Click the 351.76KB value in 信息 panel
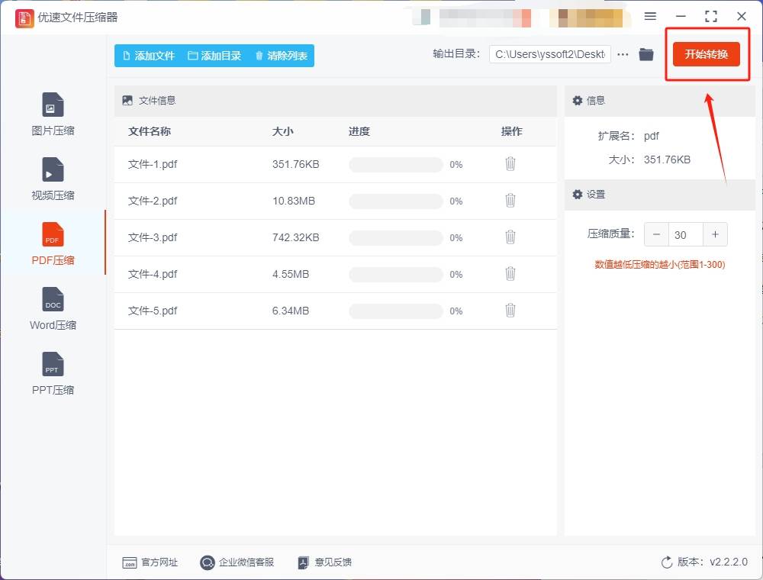 point(667,159)
